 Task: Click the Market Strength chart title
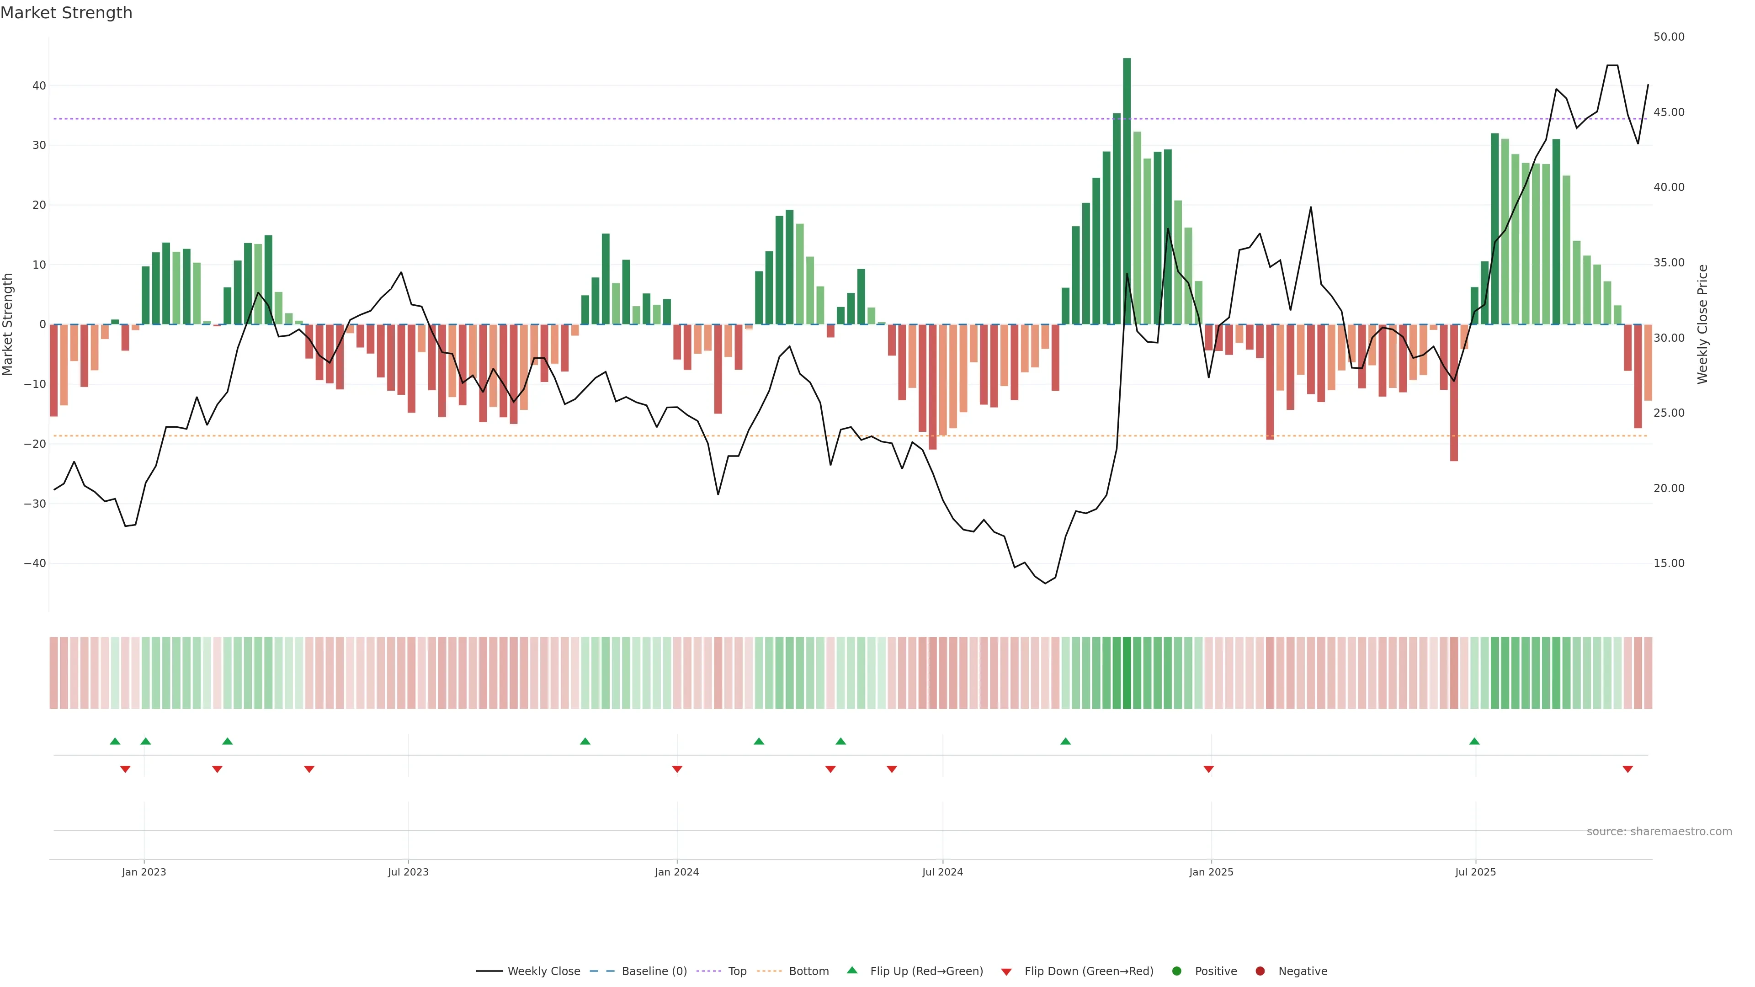66,13
